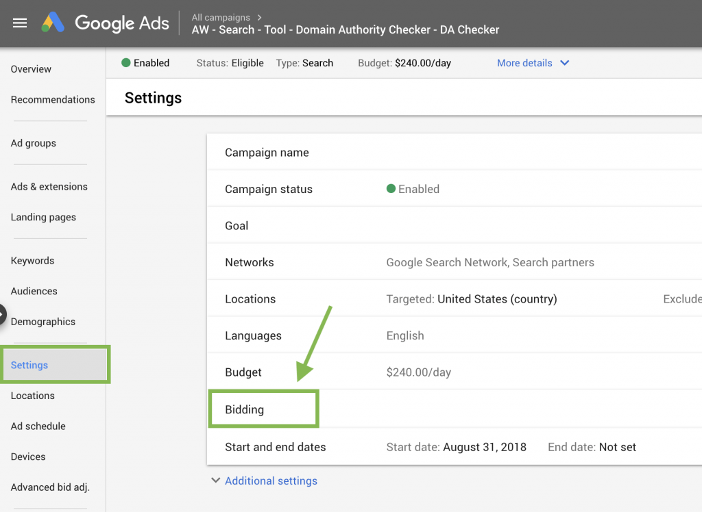Screen dimensions: 702x512
Task: Go to Ad groups page
Action: [x=34, y=143]
